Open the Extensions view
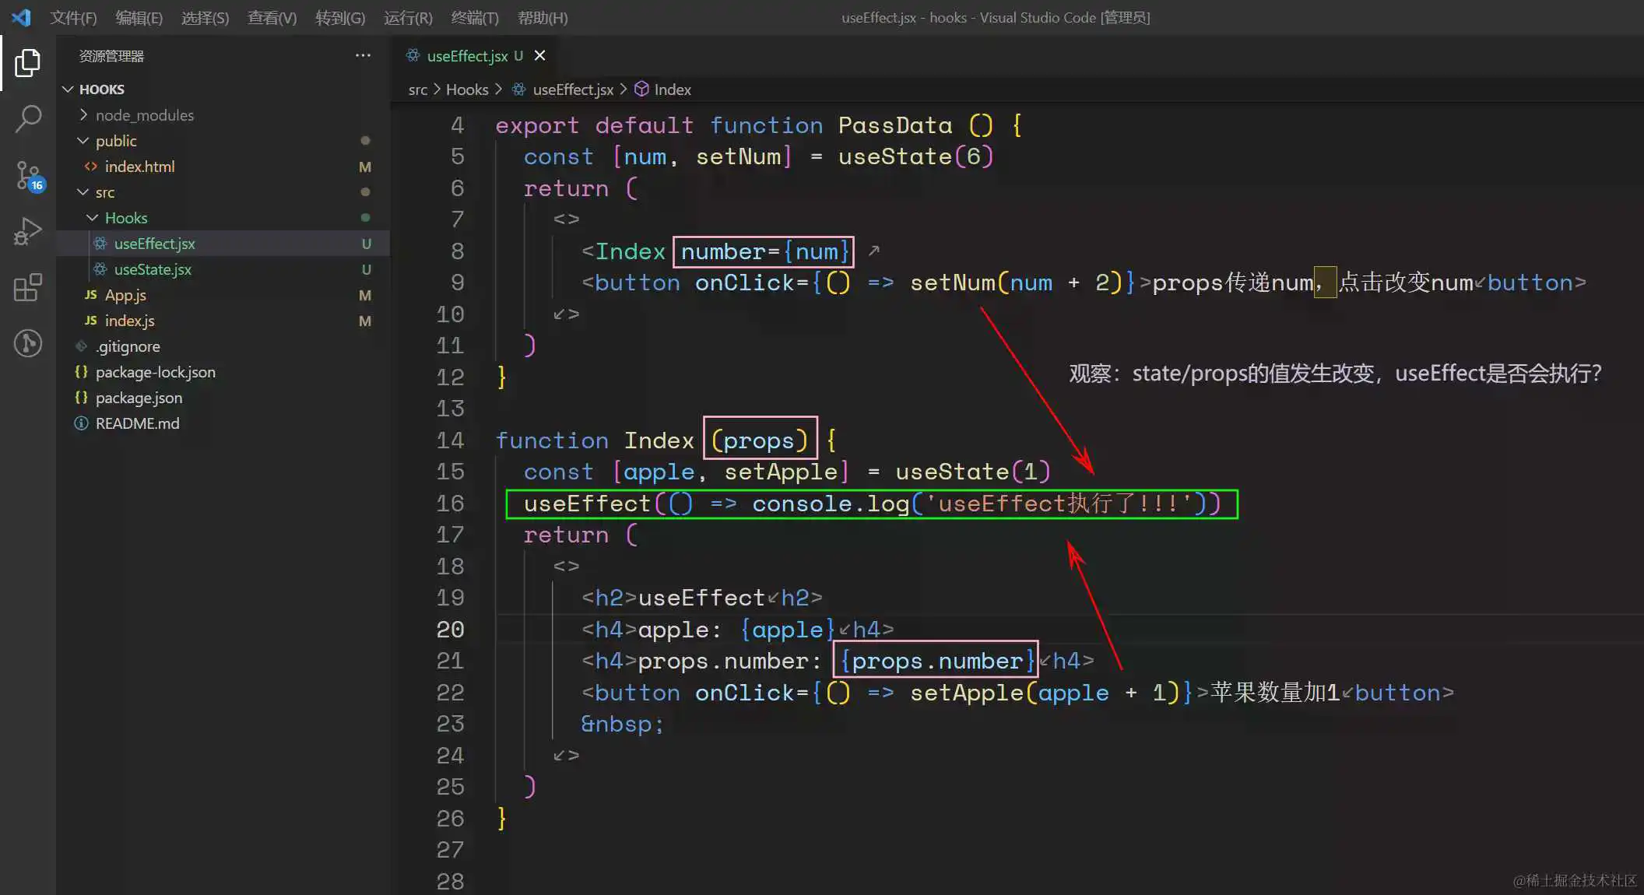This screenshot has height=895, width=1644. (x=28, y=287)
